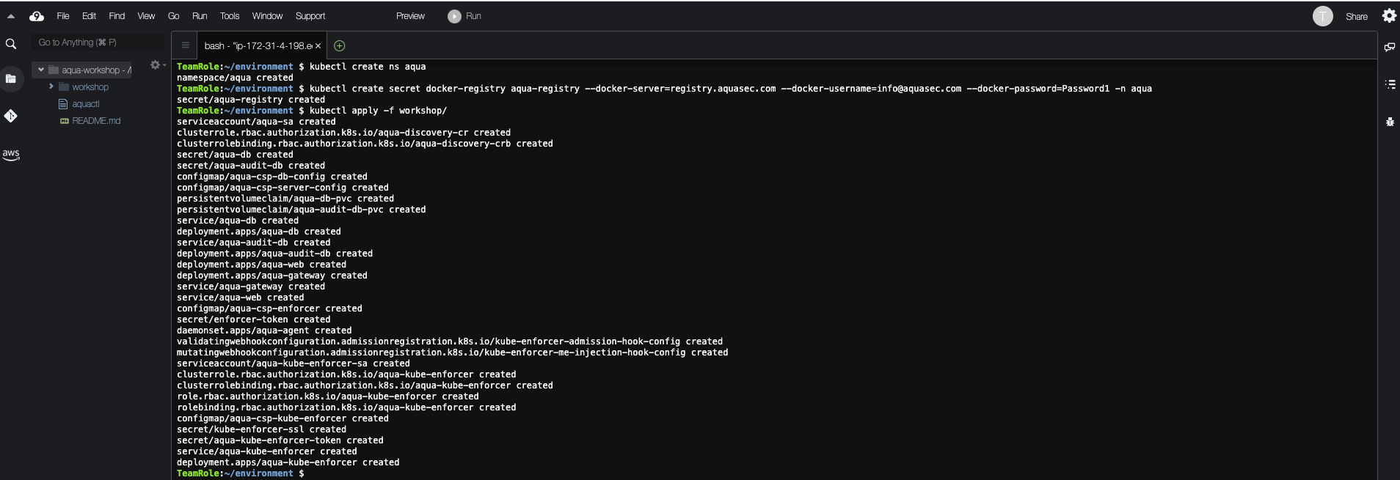The height and width of the screenshot is (480, 1400).
Task: Switch to the bash terminal tab
Action: [x=258, y=45]
